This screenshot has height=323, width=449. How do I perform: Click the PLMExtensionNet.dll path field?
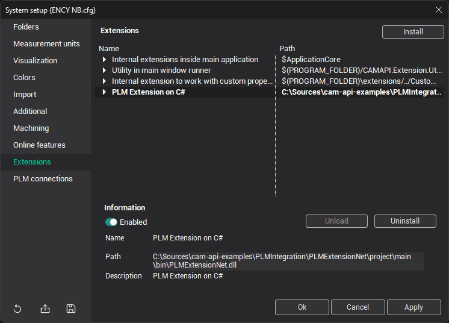(x=287, y=261)
